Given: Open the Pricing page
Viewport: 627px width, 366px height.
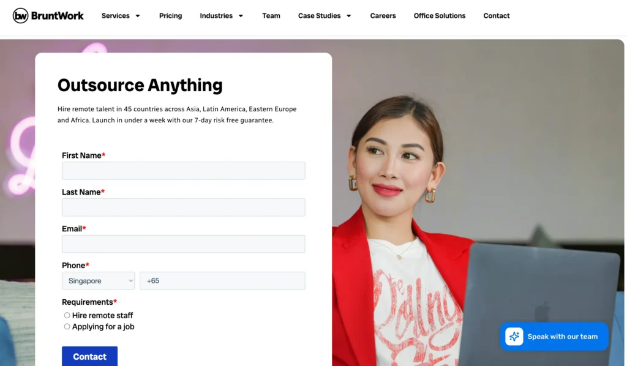Looking at the screenshot, I should pyautogui.click(x=170, y=15).
